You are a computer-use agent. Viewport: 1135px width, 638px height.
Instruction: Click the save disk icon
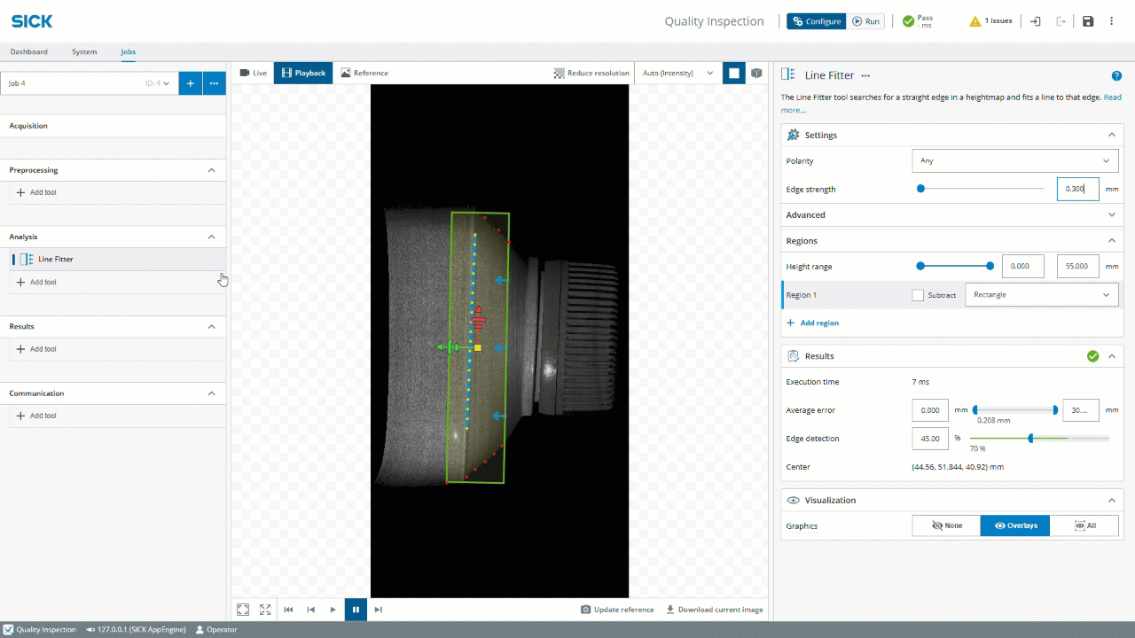(1088, 21)
